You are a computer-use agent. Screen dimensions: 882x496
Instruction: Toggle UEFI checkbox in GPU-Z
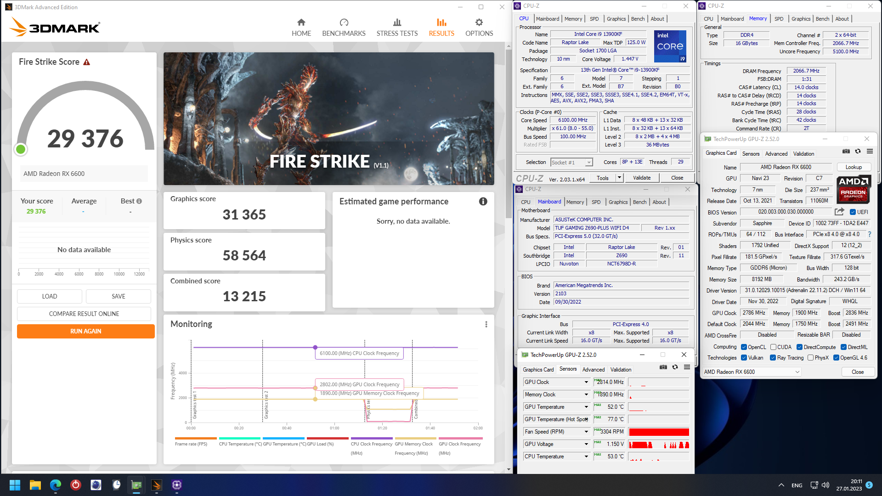[853, 212]
